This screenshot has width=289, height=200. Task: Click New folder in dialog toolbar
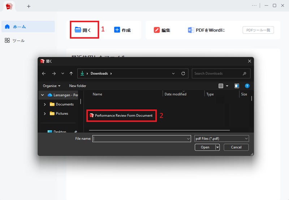tap(78, 86)
